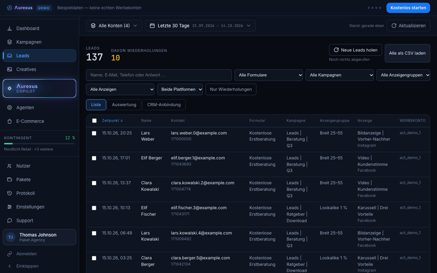Click the Einstellungen sliders icon
Viewport: 437px width, 273px height.
tap(10, 207)
